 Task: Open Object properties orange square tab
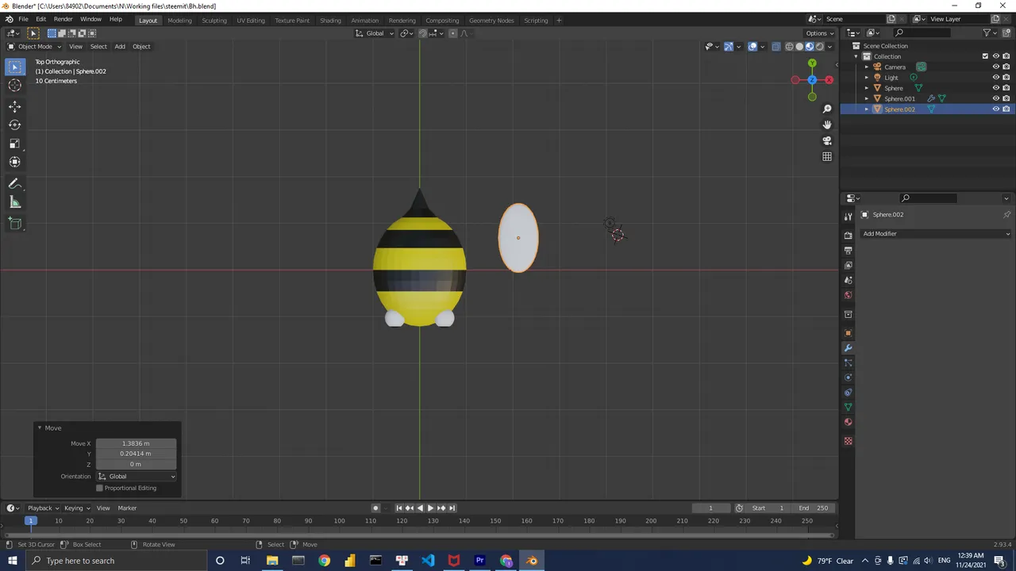pos(848,333)
